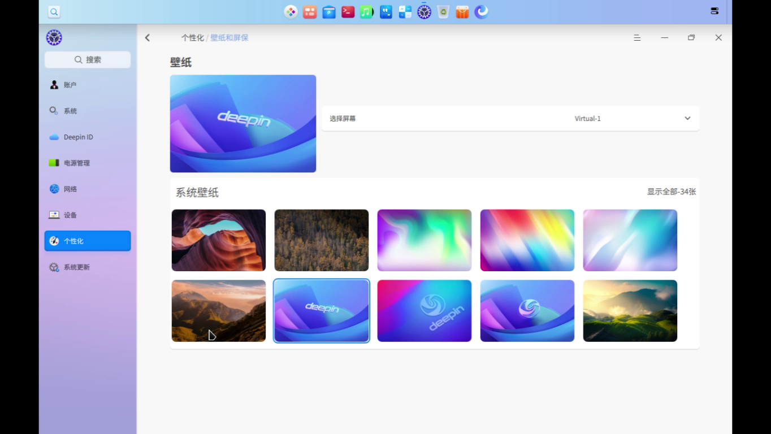The height and width of the screenshot is (434, 771).
Task: Click the control center logo above search
Action: pyautogui.click(x=54, y=38)
